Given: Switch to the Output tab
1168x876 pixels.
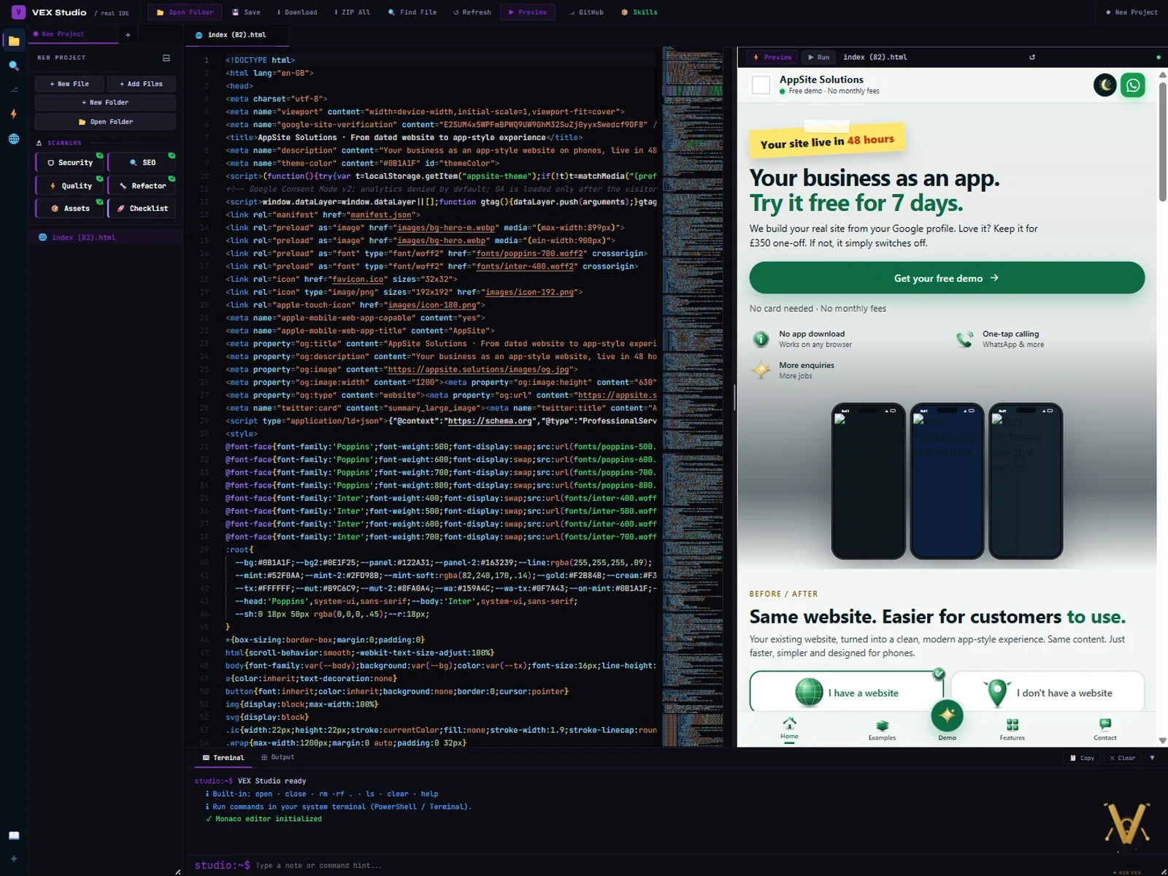Looking at the screenshot, I should pyautogui.click(x=277, y=758).
